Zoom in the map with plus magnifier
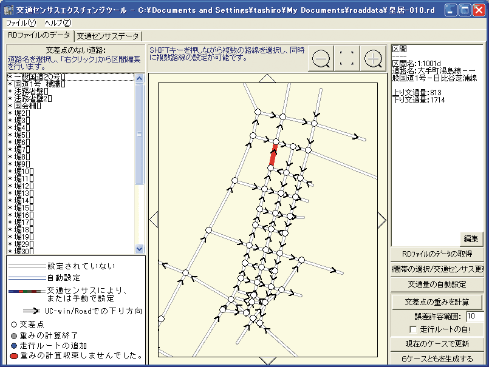This screenshot has width=489, height=367. (373, 58)
